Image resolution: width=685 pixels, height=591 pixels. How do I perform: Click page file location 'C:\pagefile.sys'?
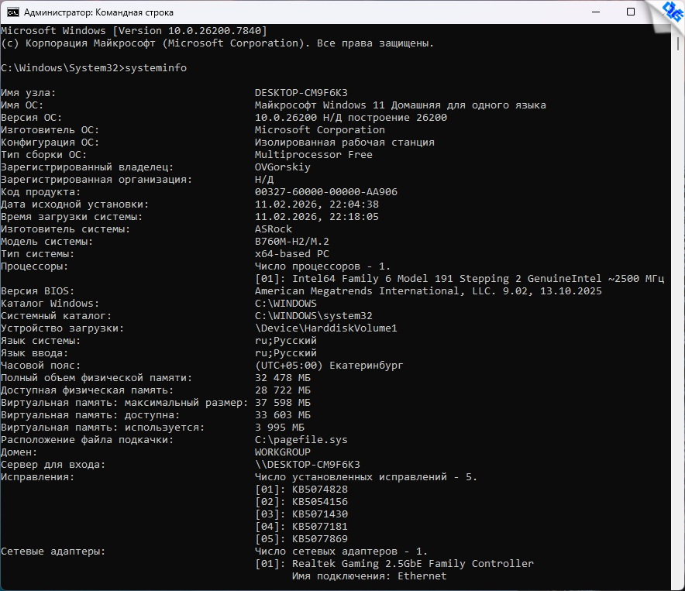tap(301, 439)
